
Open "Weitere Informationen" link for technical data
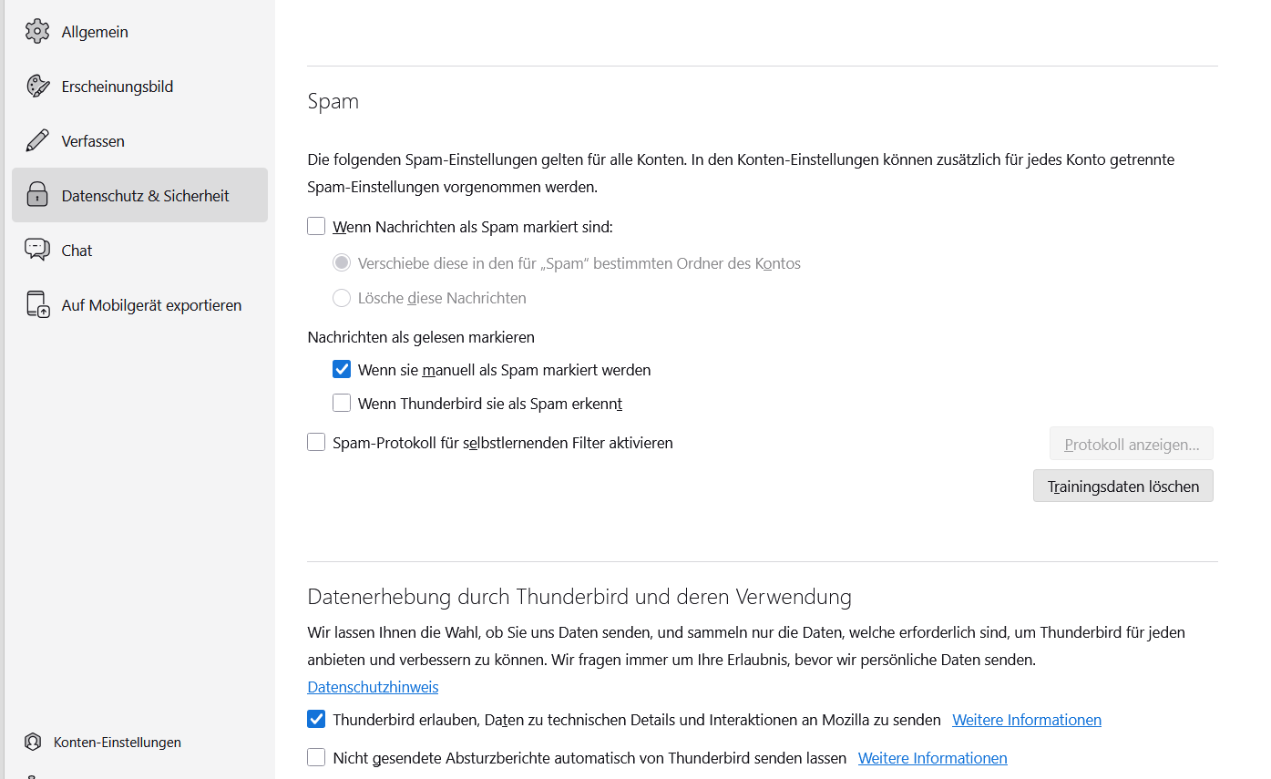[1027, 720]
